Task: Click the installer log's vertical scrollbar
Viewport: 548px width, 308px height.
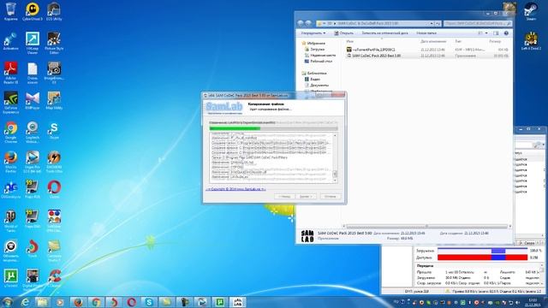Action: tap(335, 157)
